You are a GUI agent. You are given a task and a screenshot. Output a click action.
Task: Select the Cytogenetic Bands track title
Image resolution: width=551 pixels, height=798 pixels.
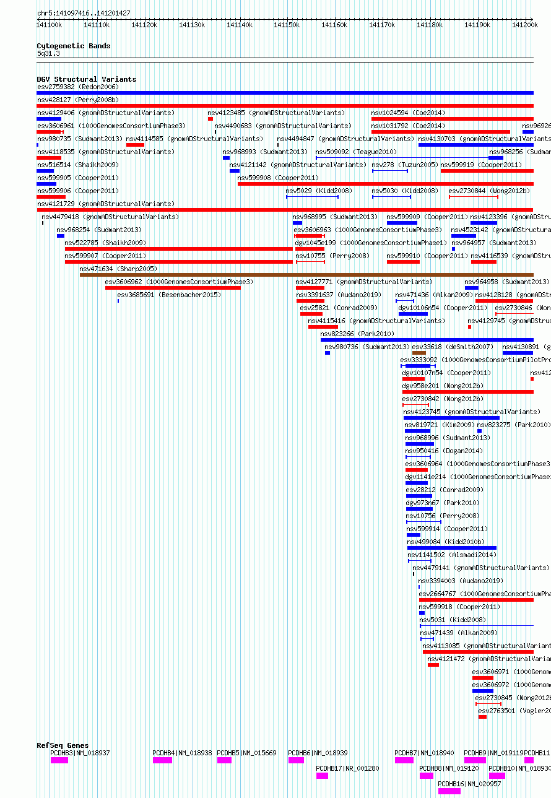tap(74, 46)
